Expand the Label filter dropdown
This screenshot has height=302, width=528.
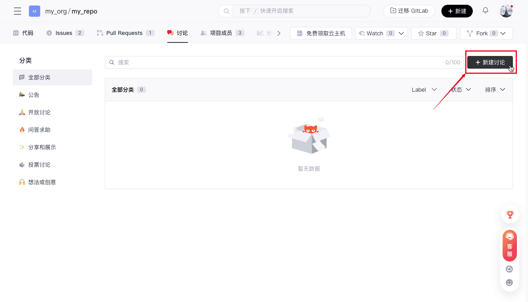[x=424, y=90]
